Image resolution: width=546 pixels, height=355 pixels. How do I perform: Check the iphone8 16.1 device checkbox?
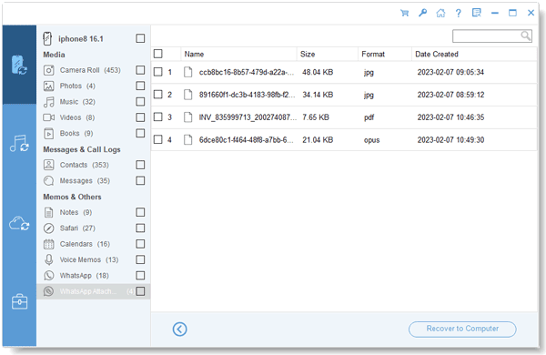click(140, 38)
